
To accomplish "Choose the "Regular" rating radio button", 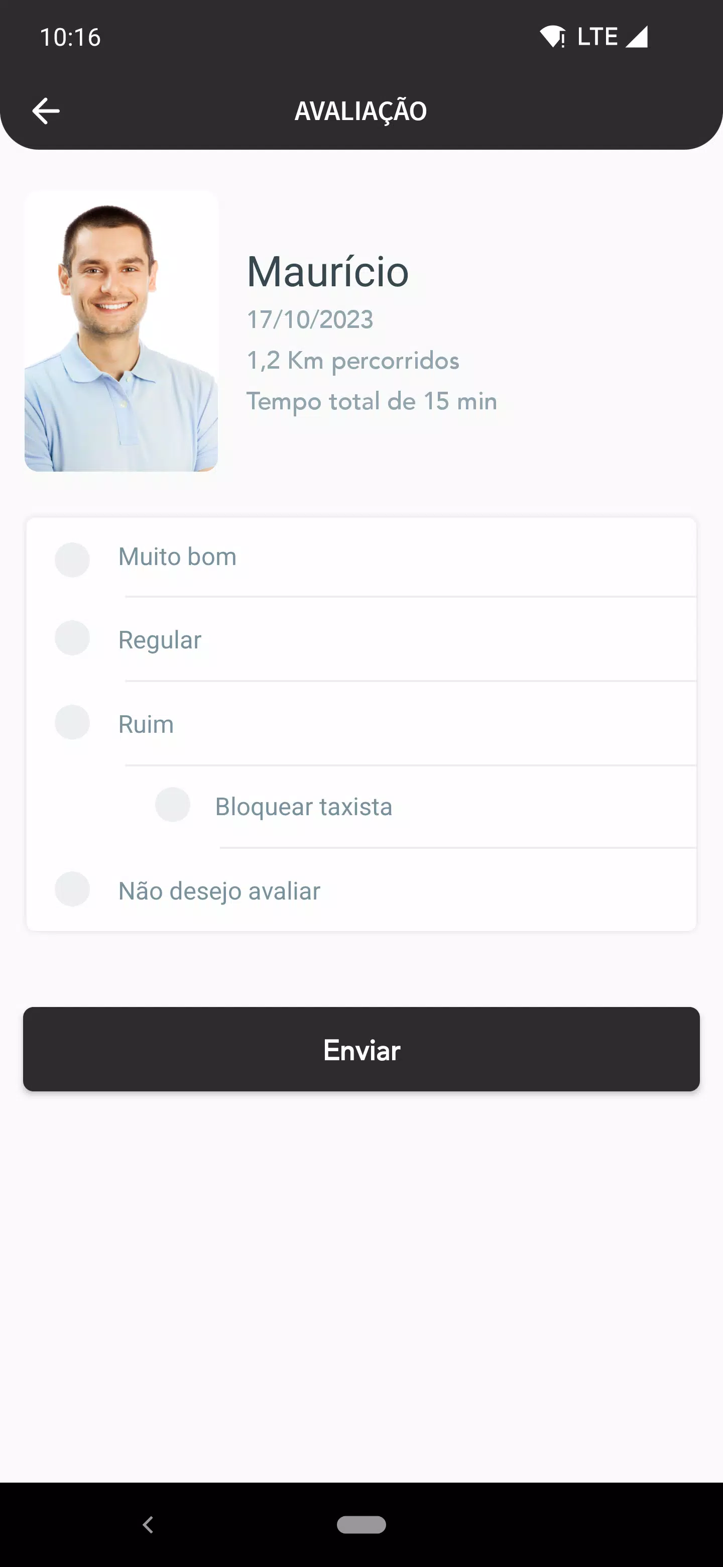I will [x=72, y=638].
